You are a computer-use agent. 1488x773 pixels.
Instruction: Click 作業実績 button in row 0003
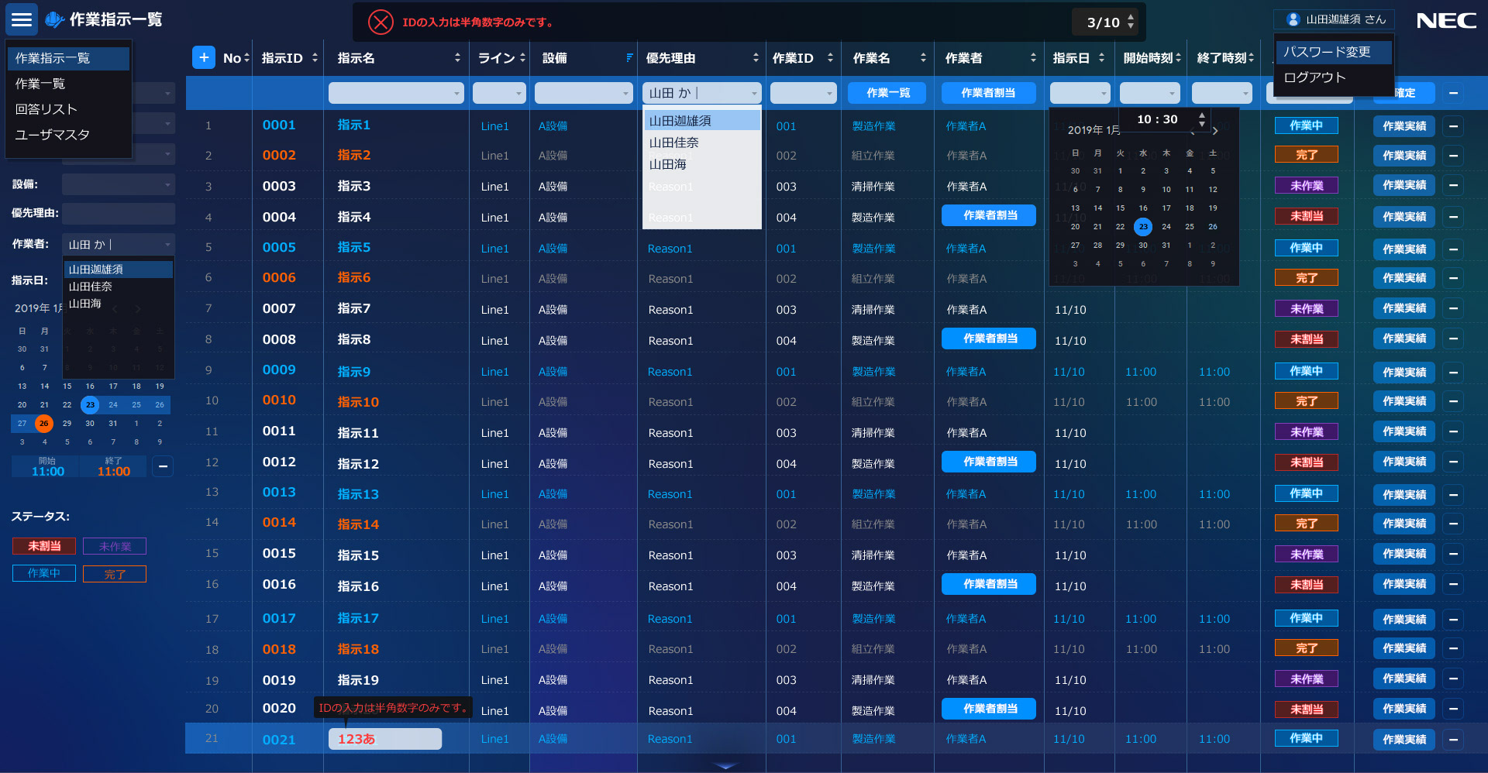[1404, 185]
